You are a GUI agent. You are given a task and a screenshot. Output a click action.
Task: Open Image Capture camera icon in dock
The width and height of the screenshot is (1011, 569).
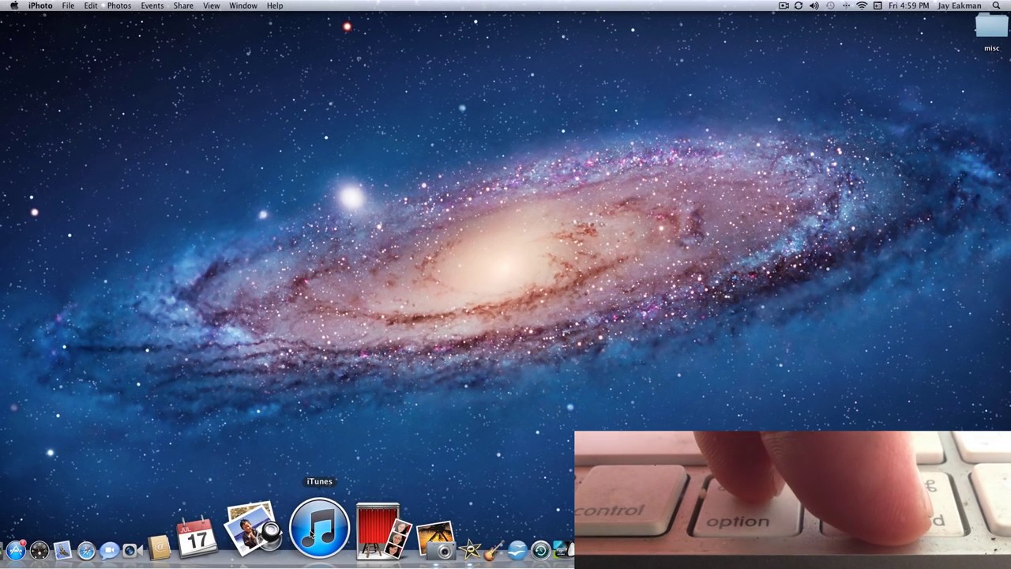(x=435, y=541)
